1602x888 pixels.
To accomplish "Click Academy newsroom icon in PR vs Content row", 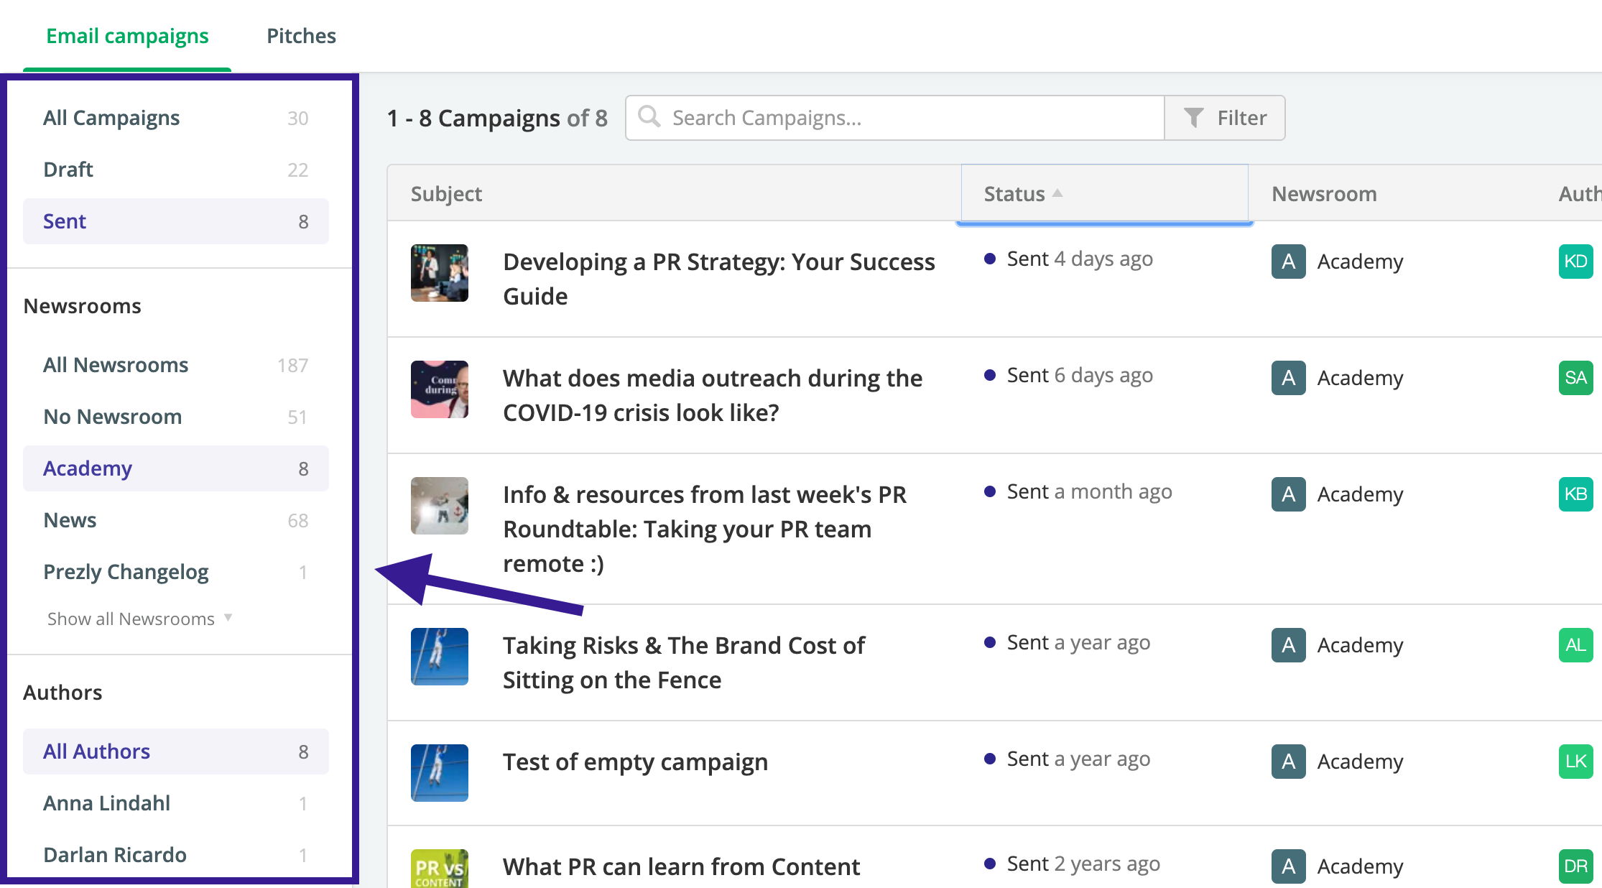I will pos(1289,866).
